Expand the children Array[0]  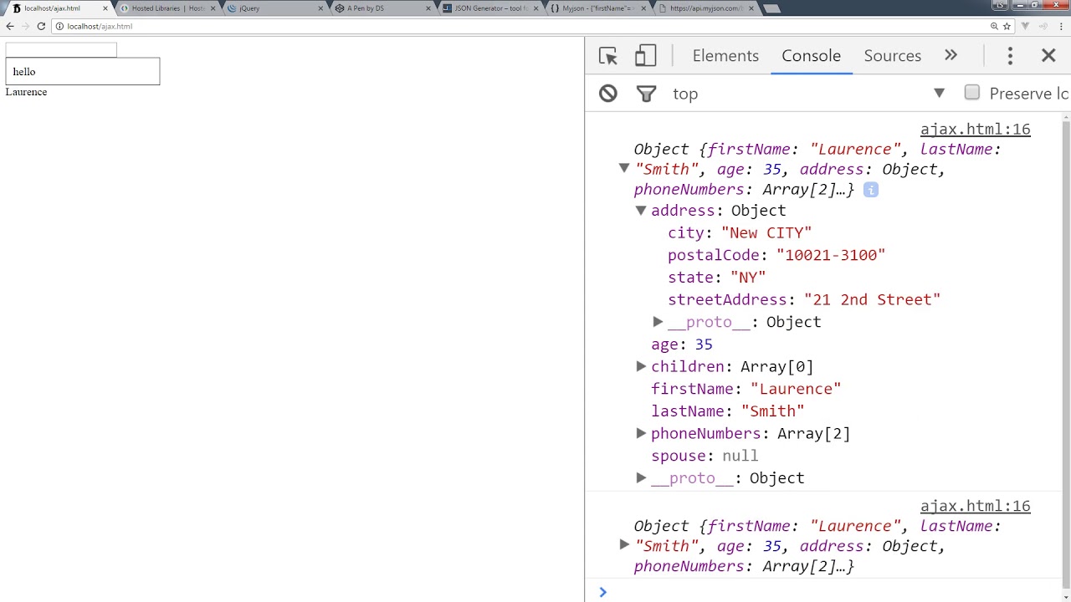click(640, 366)
